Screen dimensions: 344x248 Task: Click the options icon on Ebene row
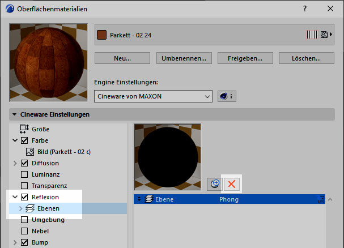[x=321, y=199]
